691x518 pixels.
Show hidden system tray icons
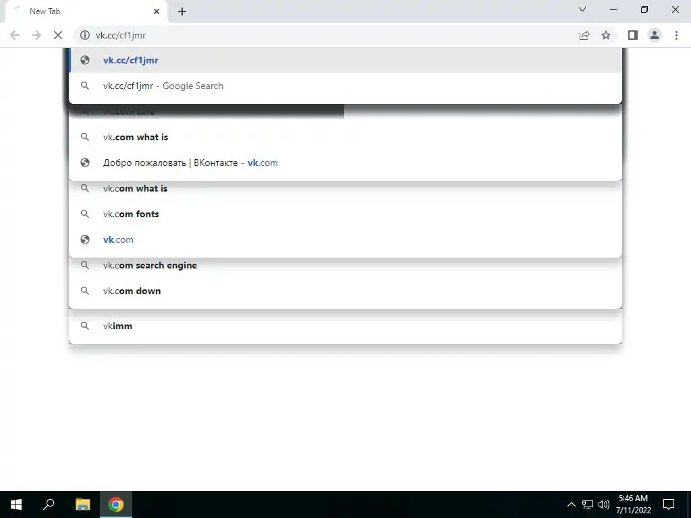pyautogui.click(x=571, y=505)
